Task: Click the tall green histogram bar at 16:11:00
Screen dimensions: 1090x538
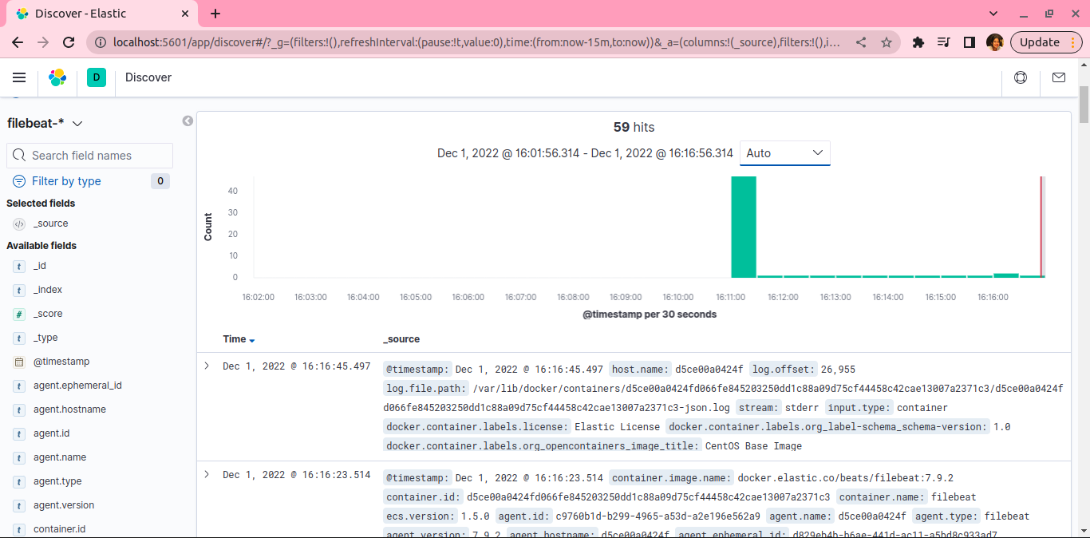Action: coord(744,227)
